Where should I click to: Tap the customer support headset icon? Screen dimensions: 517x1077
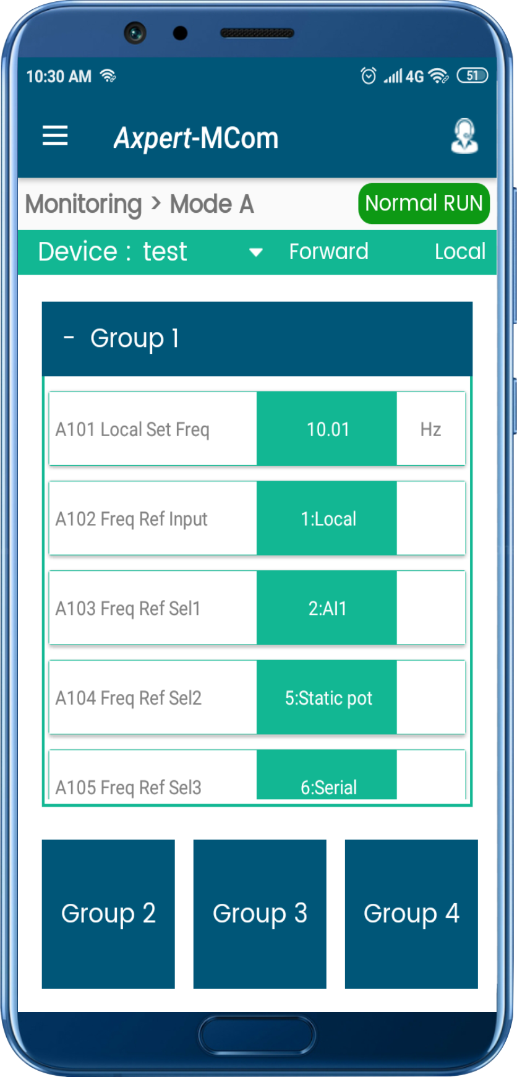(x=464, y=136)
